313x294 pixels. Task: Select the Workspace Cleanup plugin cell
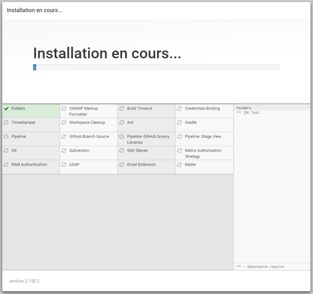click(87, 123)
